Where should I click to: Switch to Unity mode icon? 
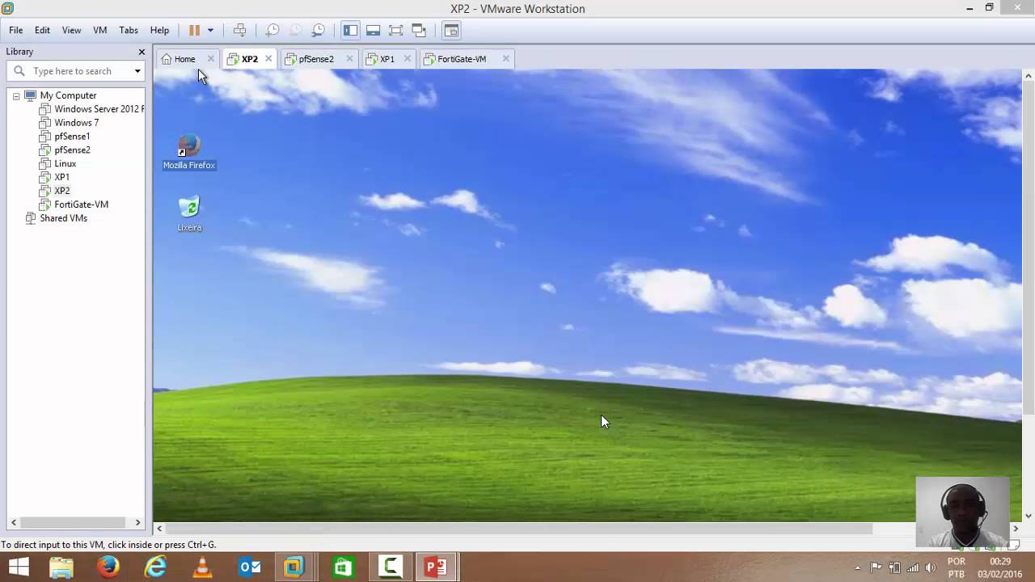[x=419, y=30]
